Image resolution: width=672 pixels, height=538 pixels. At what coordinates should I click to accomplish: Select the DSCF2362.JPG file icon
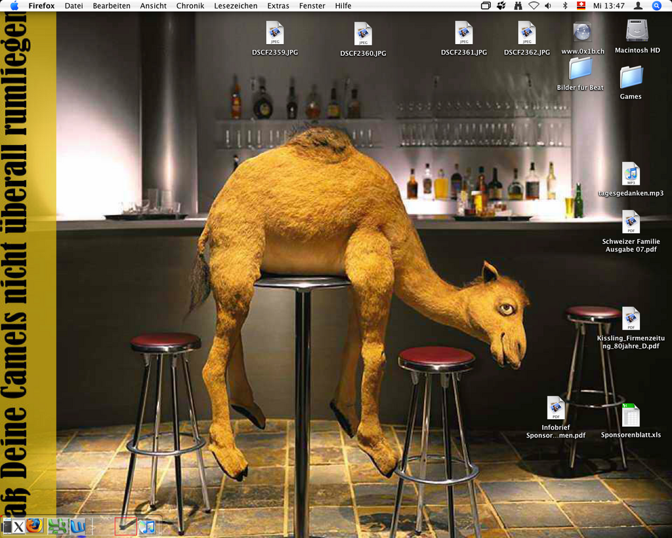coord(527,33)
